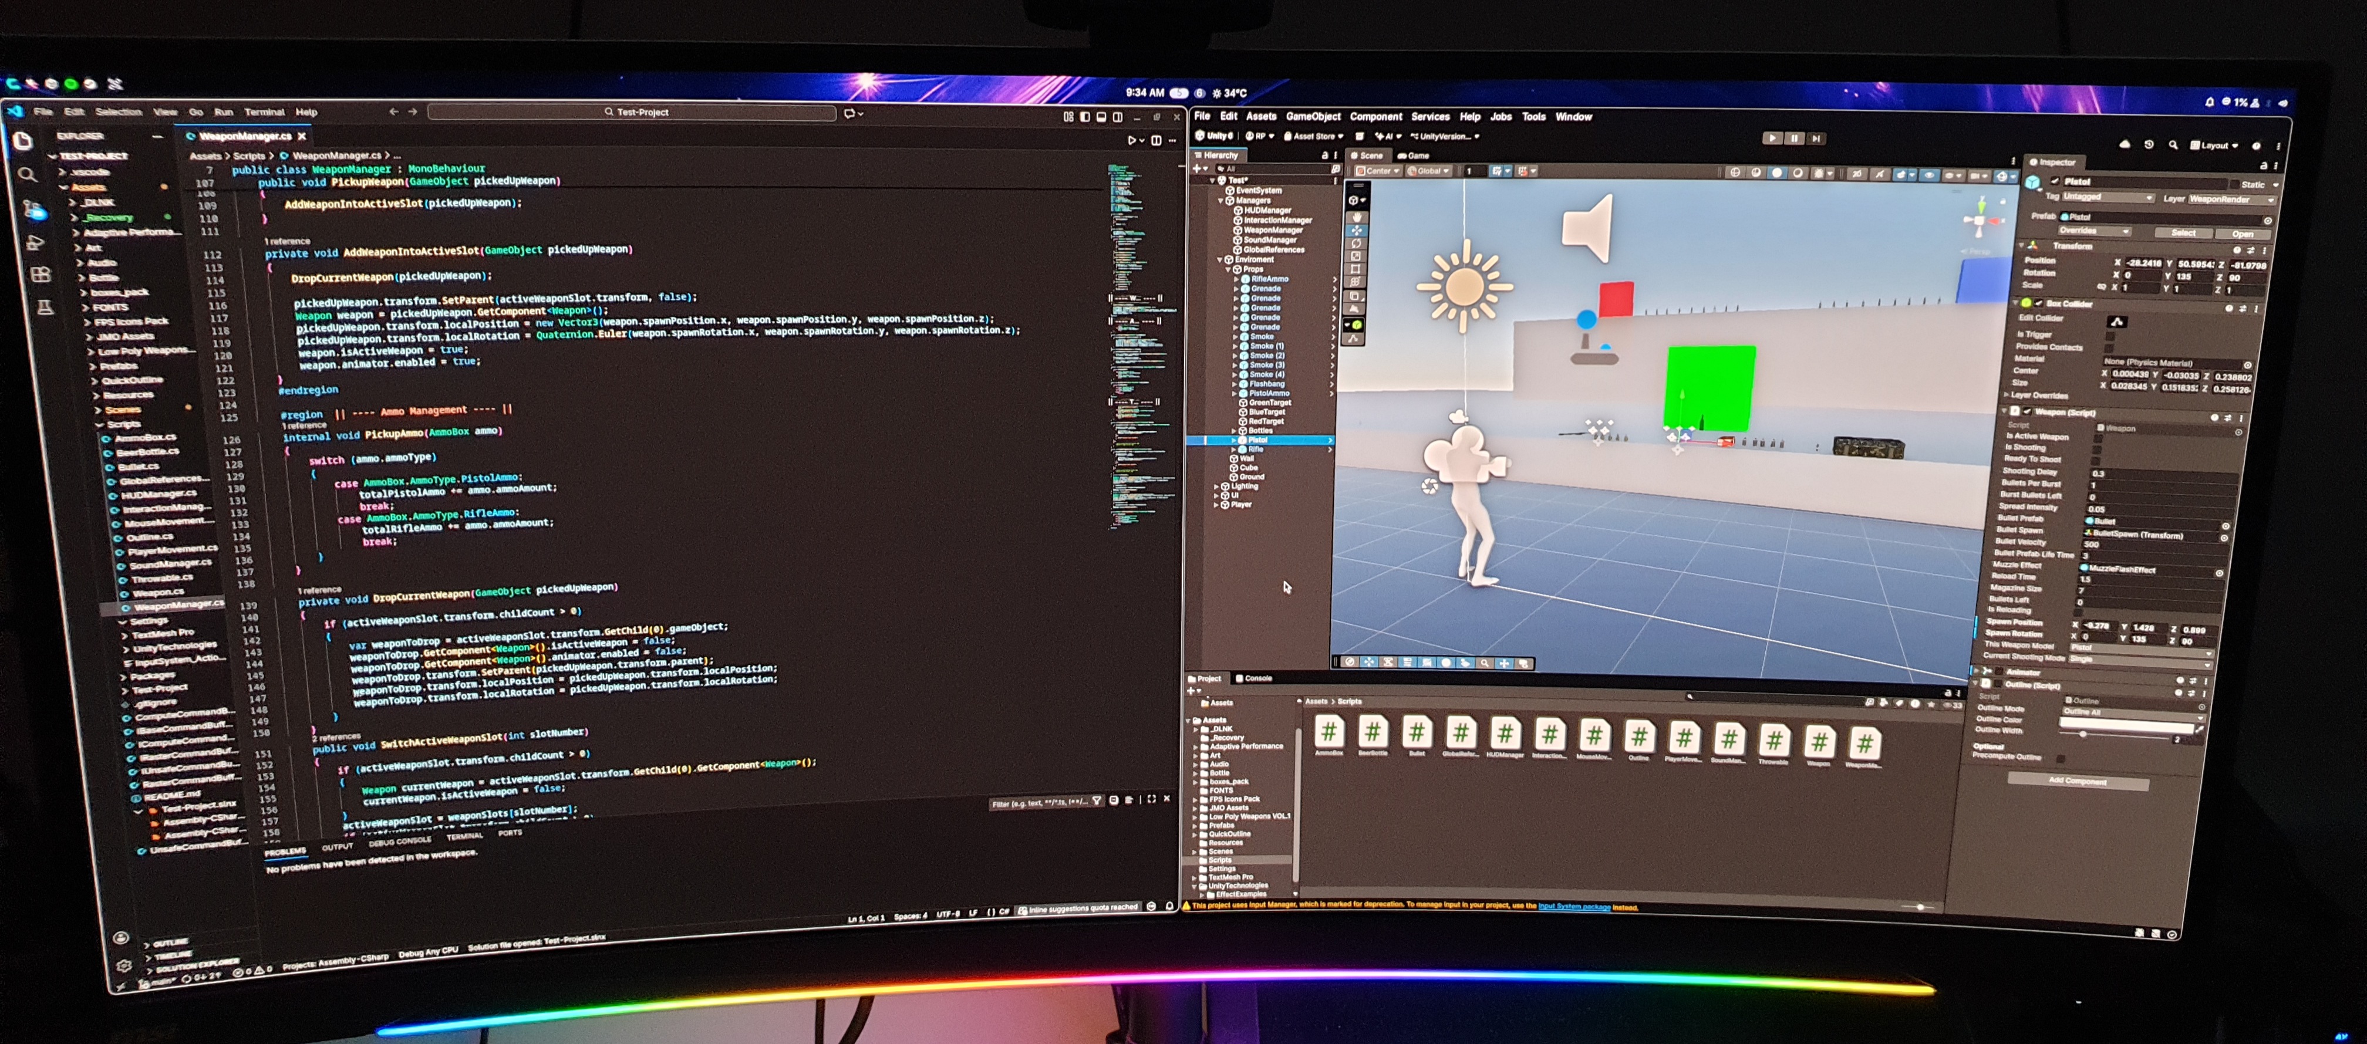Select the Rotate tool in Scene toolbar
This screenshot has height=1044, width=2367.
coord(1356,244)
